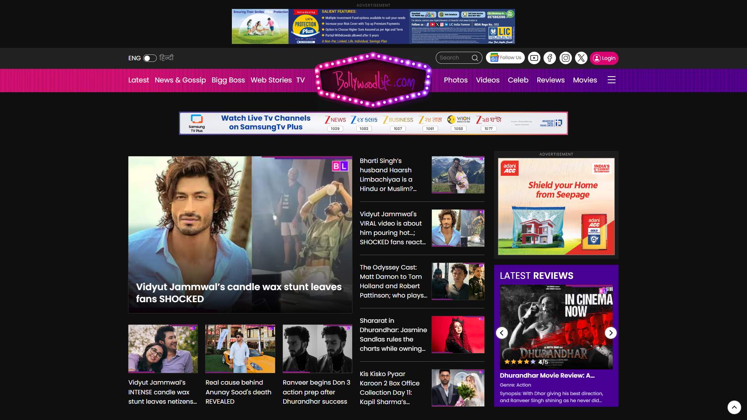Switch to the Bigg Boss section

pos(228,80)
